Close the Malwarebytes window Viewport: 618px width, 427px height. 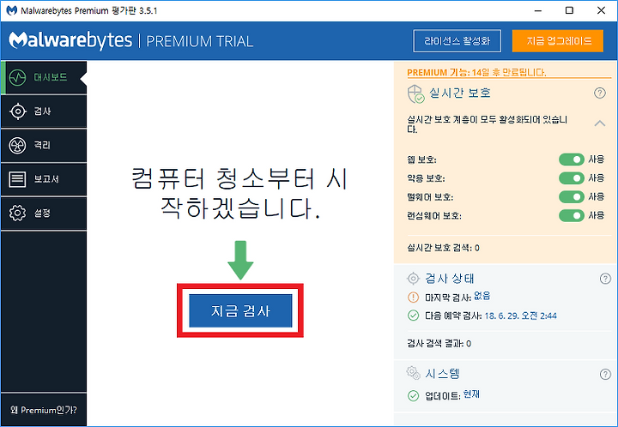tap(601, 10)
